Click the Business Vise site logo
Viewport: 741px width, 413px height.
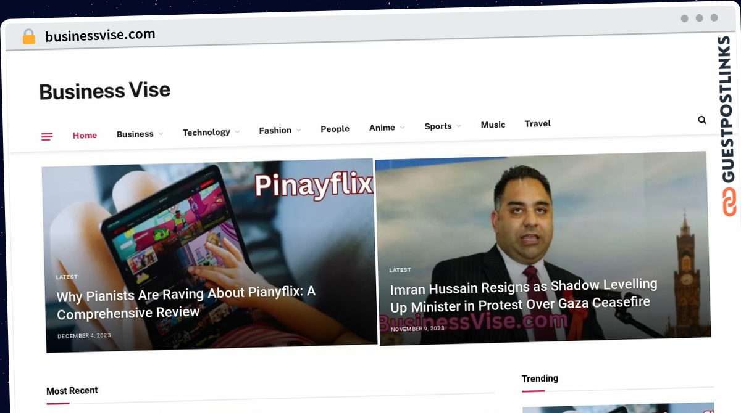click(x=104, y=91)
